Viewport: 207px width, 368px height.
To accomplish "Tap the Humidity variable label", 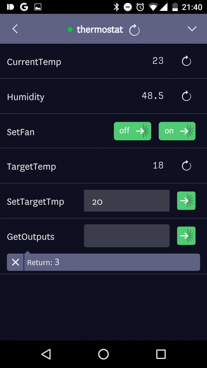I will 26,97.
